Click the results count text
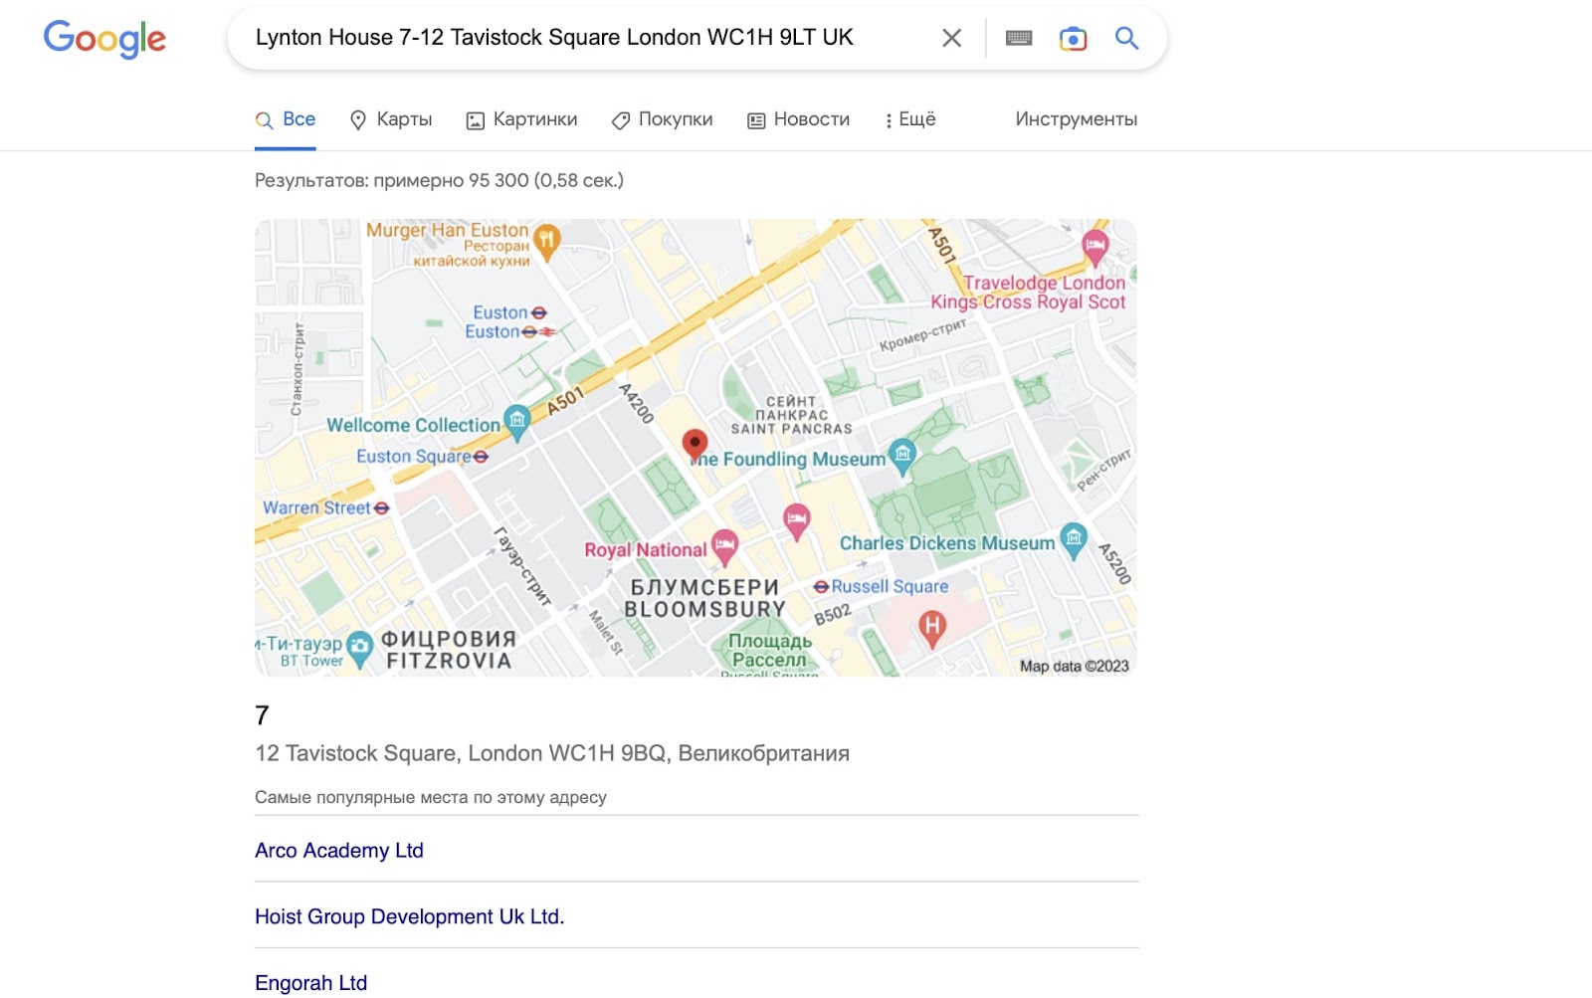 (x=439, y=180)
